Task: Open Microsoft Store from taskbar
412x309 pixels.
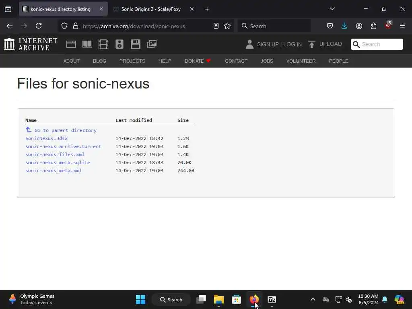Action: pyautogui.click(x=236, y=299)
